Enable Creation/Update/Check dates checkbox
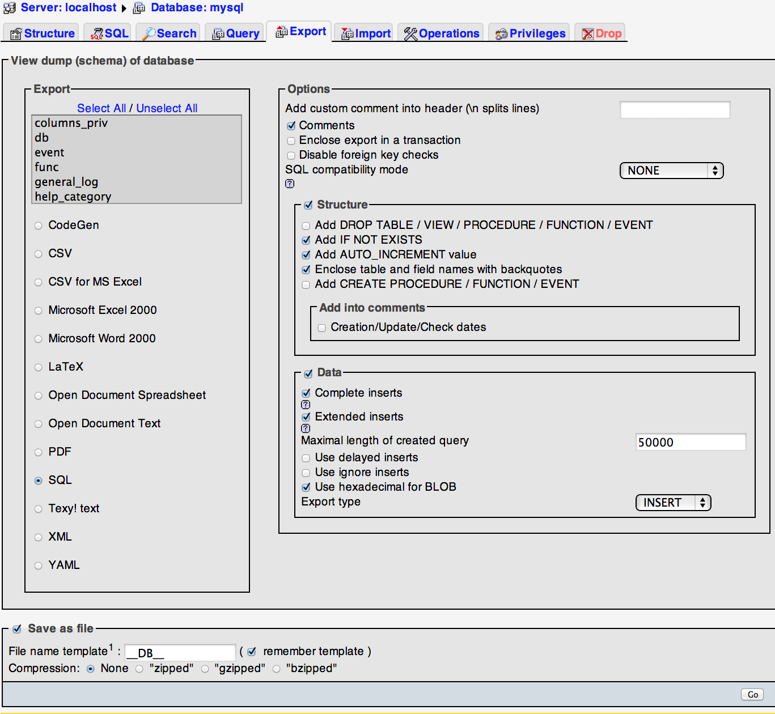 coord(322,328)
